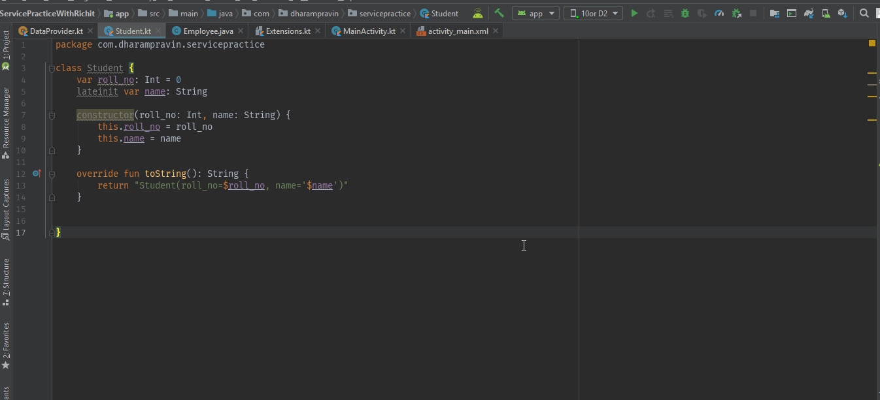Pair devices using Wi-Fi antenna icon
880x400 pixels.
pos(477,12)
